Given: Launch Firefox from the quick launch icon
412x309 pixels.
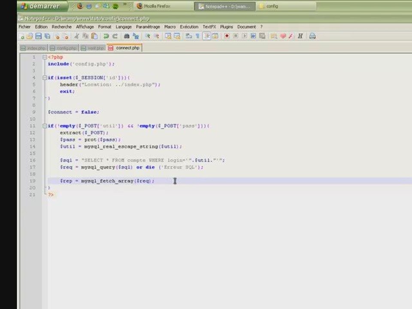Looking at the screenshot, I should coord(80,6).
